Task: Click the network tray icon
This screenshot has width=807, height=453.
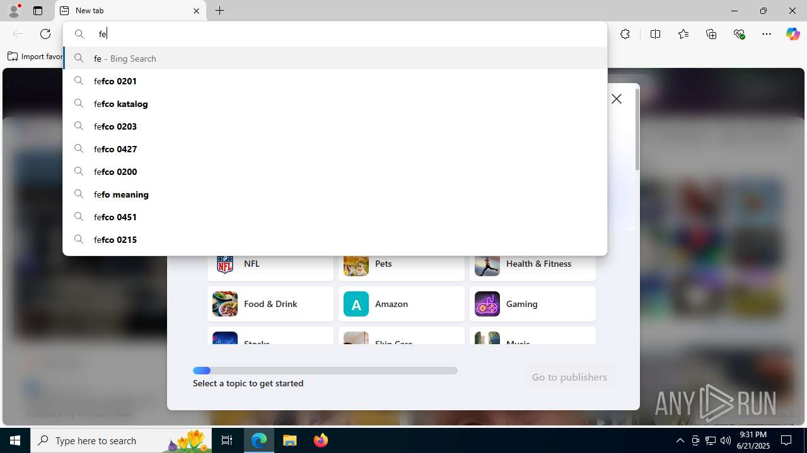Action: pyautogui.click(x=711, y=440)
